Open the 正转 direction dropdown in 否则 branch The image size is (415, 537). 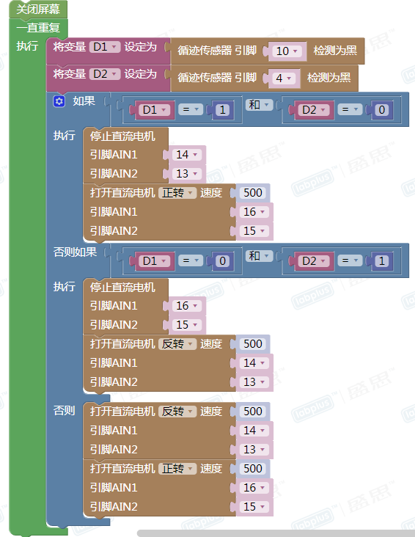[177, 469]
